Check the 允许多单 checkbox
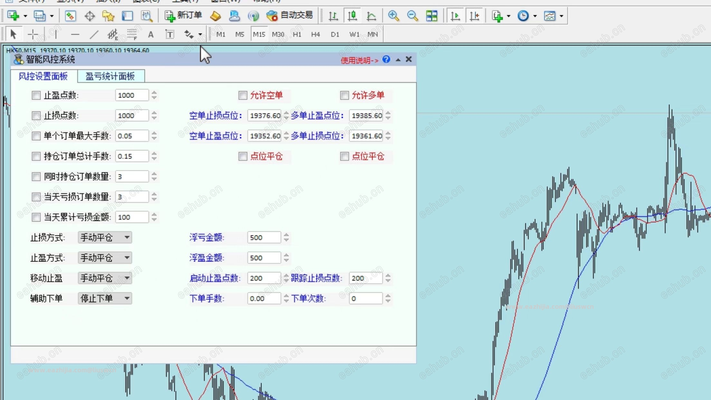The width and height of the screenshot is (711, 400). coord(345,95)
